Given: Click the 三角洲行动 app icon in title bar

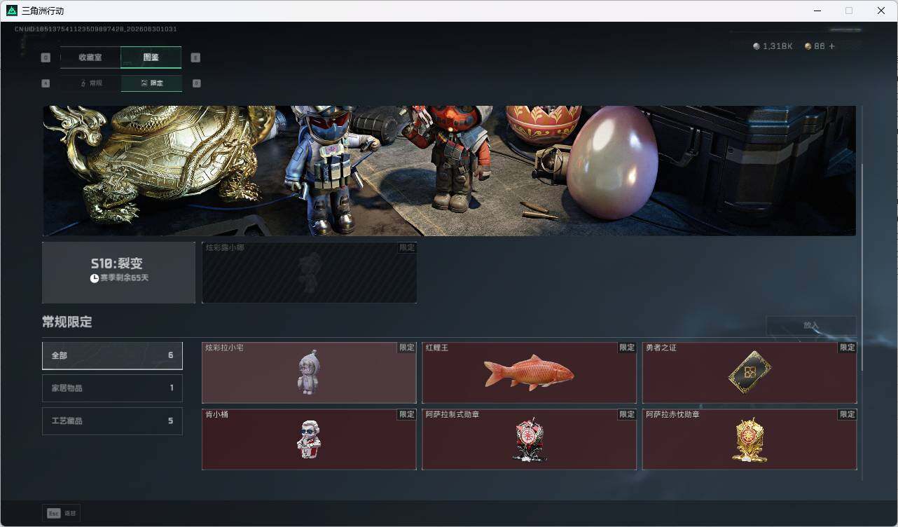Looking at the screenshot, I should 12,11.
